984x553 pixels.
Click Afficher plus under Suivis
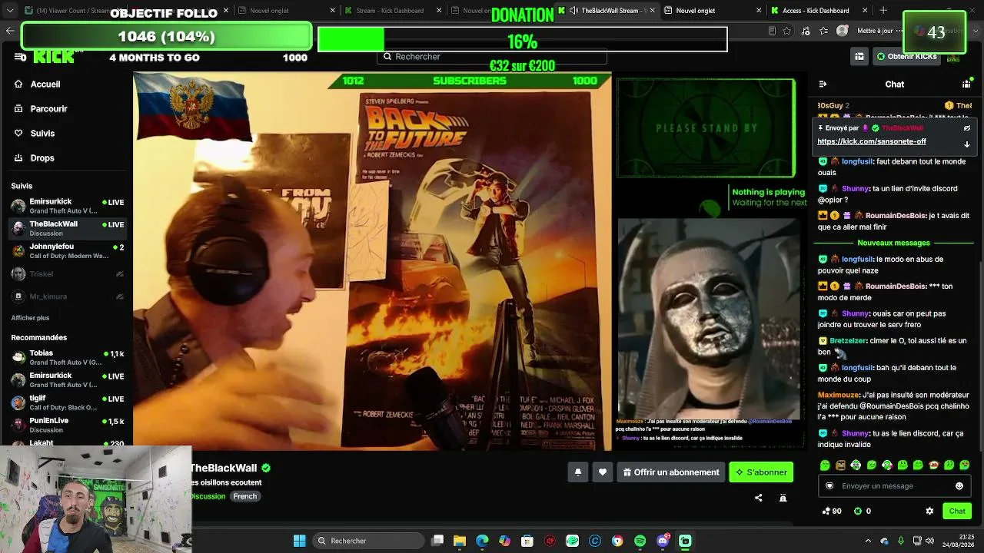tap(30, 318)
